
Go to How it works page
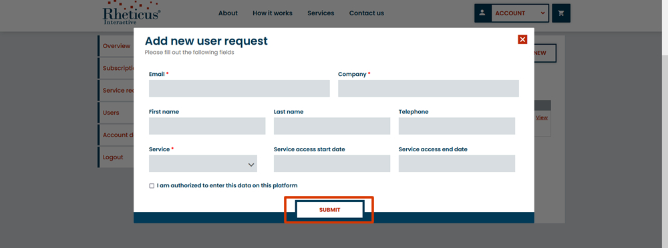point(273,13)
